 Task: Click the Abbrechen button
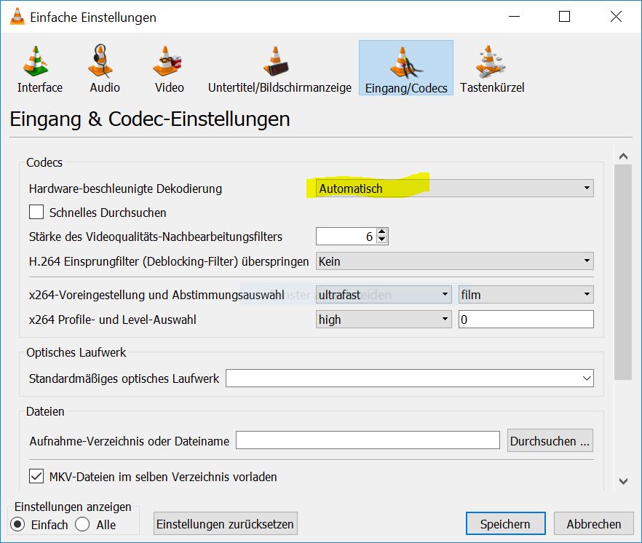[x=594, y=524]
